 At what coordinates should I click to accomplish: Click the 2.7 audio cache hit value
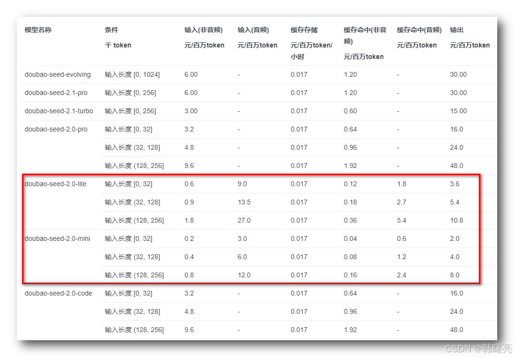pyautogui.click(x=402, y=202)
